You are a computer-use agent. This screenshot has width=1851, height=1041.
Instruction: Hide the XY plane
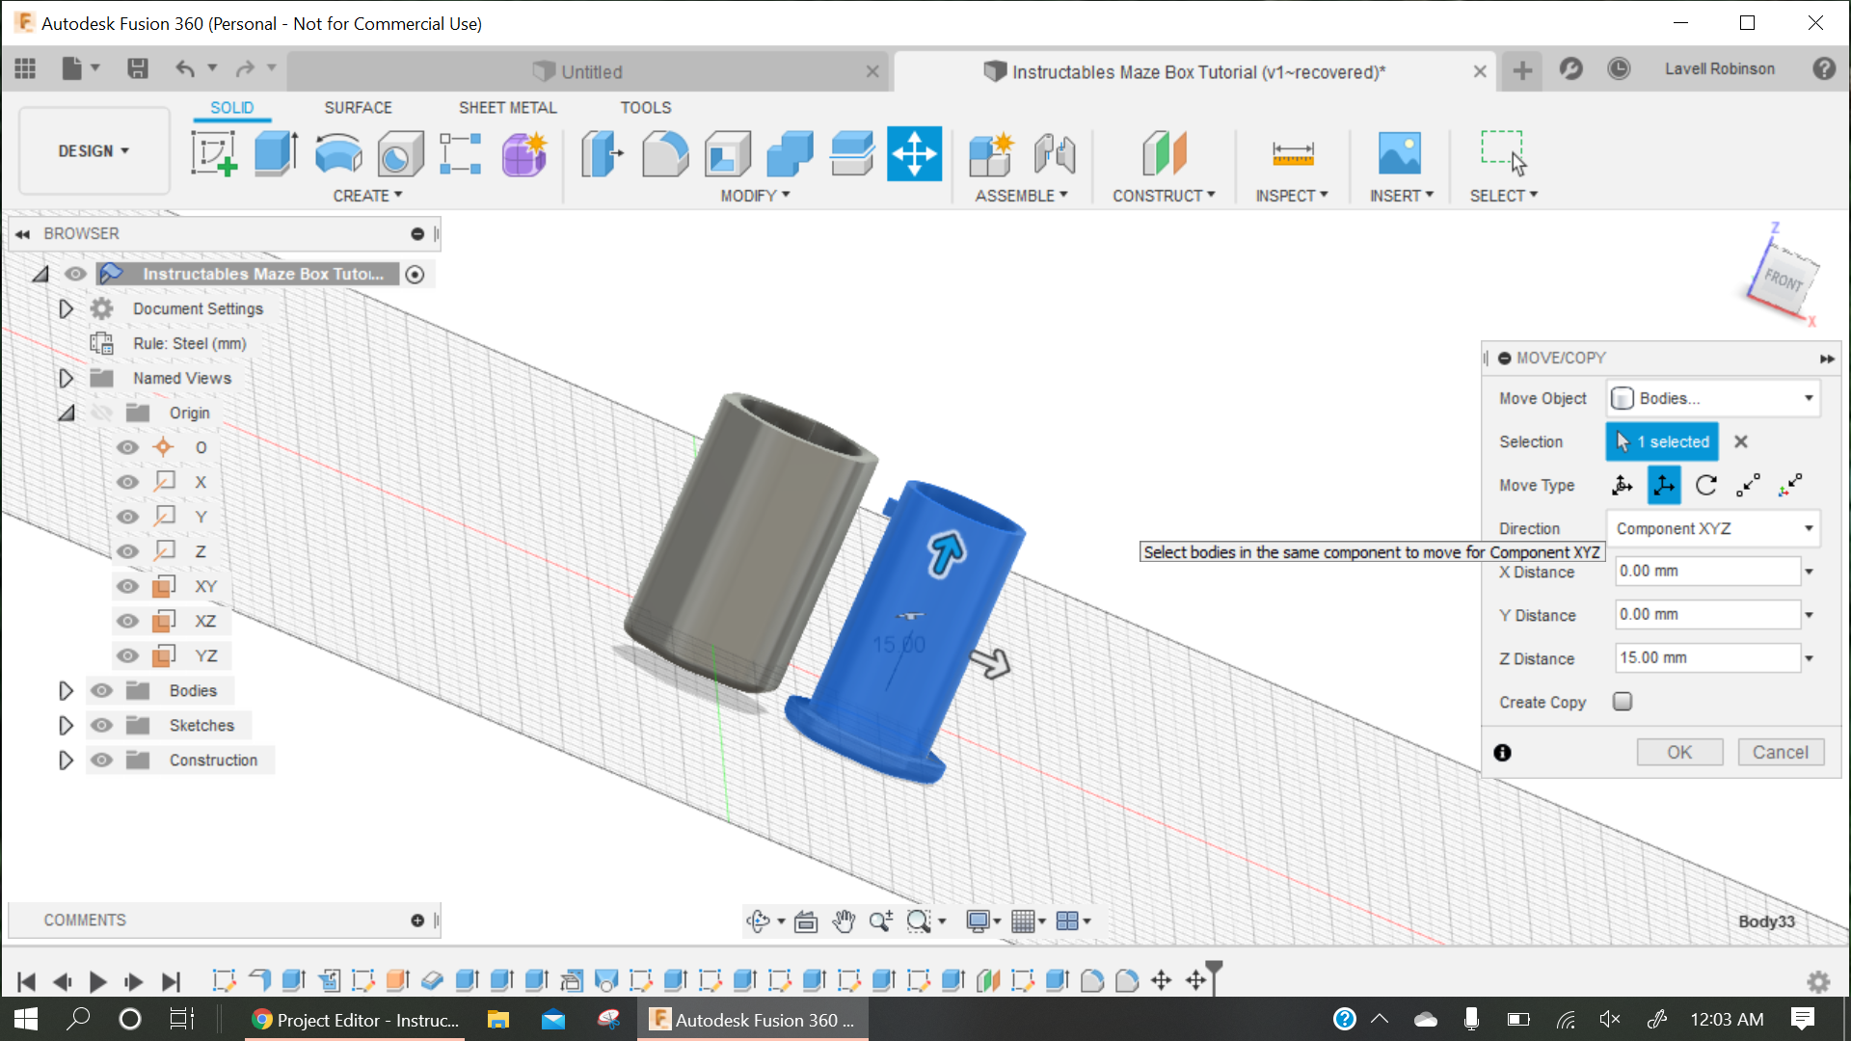pos(127,586)
